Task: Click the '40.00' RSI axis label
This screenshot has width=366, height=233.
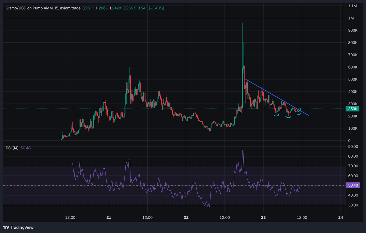Action: coord(353,195)
